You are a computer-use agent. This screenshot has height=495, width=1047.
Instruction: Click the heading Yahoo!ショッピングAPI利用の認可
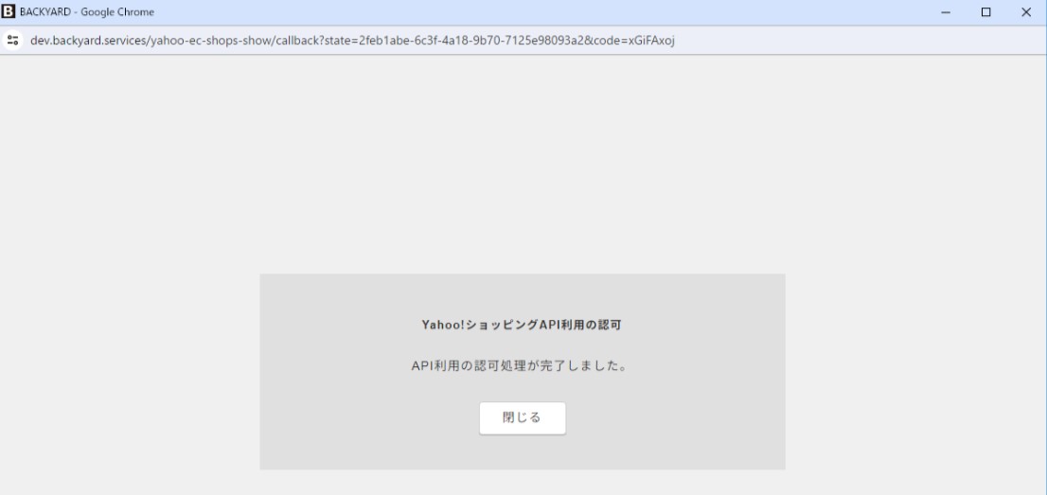(x=523, y=325)
